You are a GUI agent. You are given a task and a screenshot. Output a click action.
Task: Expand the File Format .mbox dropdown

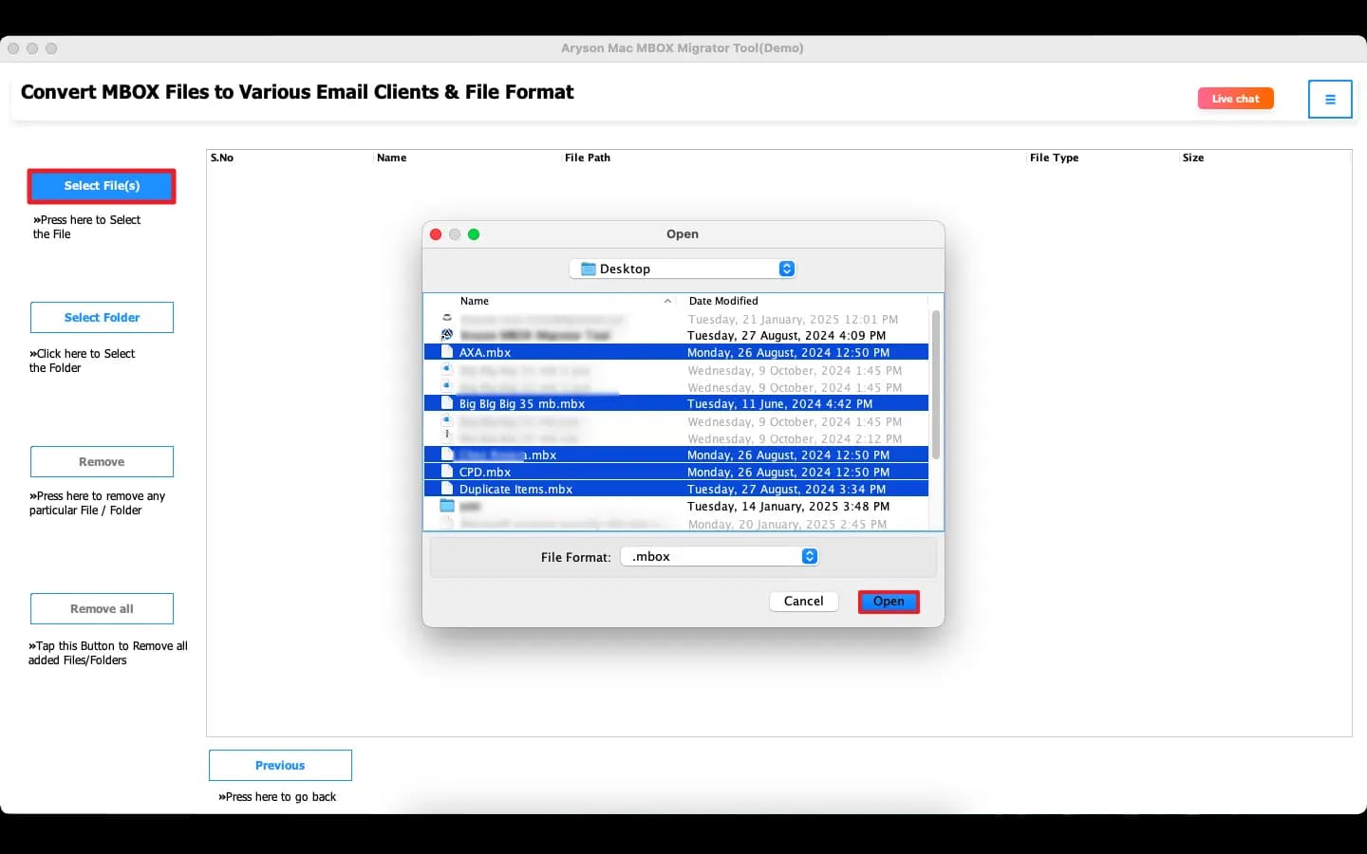point(720,556)
